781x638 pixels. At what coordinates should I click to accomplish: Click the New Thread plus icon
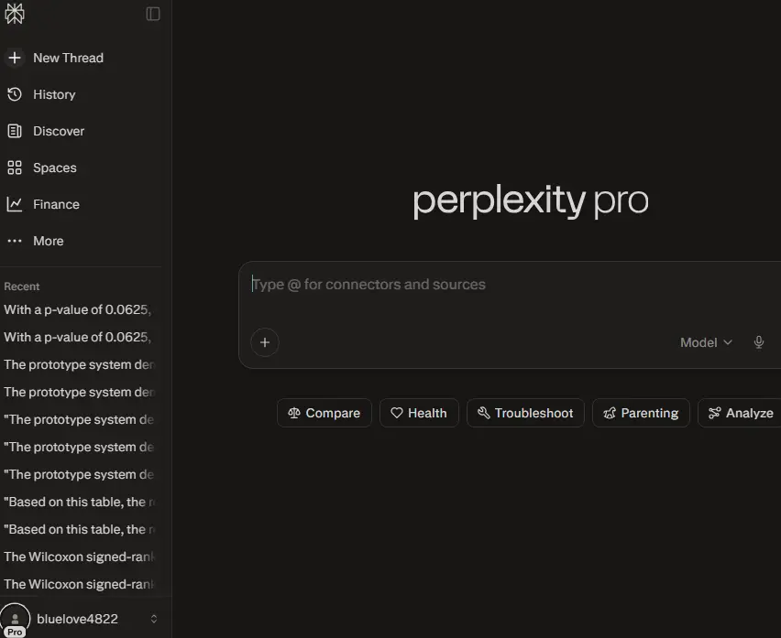click(15, 58)
